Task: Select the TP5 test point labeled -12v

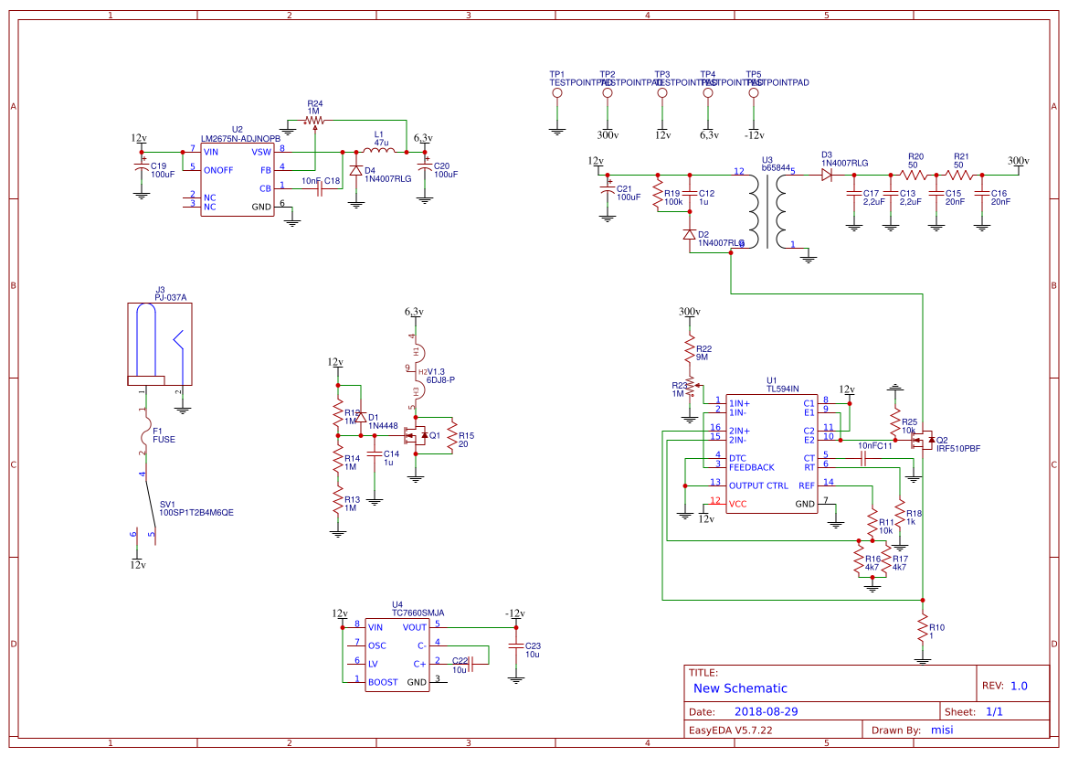Action: pos(753,91)
